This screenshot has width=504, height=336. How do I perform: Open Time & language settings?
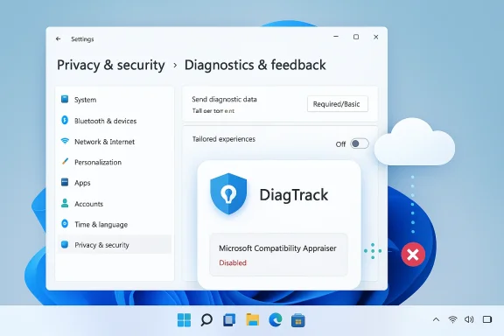point(114,224)
